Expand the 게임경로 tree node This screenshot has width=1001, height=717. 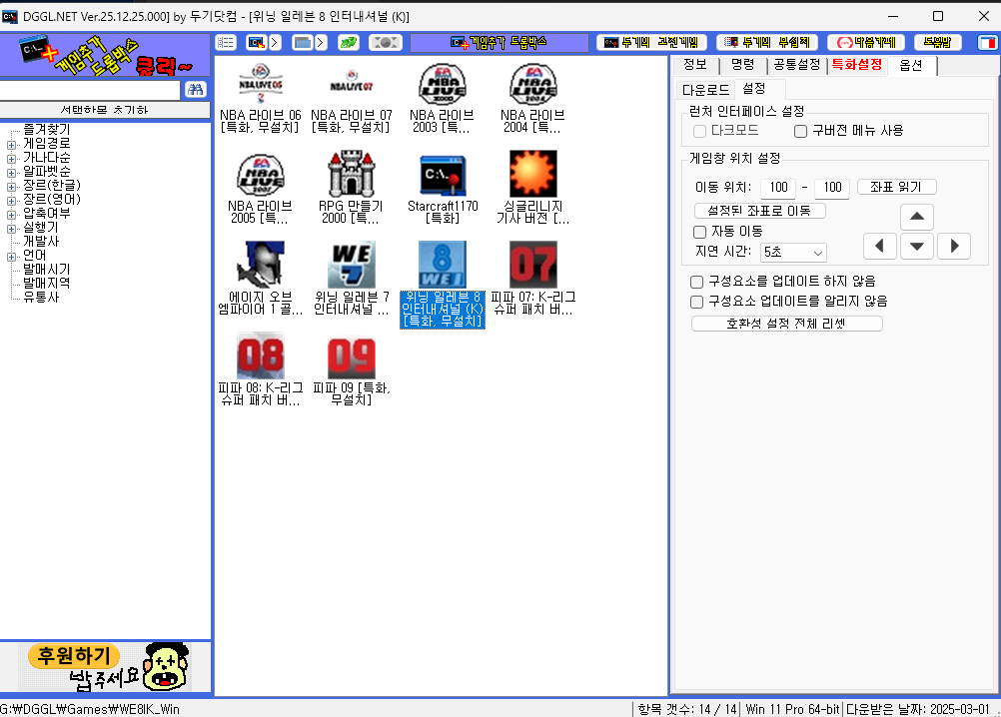tap(12, 145)
